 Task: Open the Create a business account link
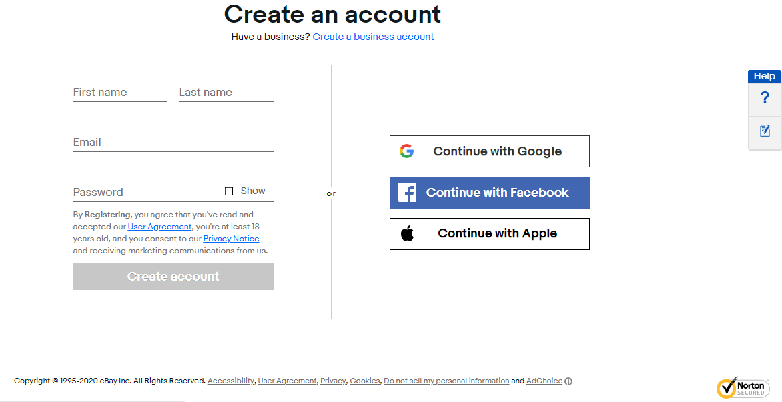[x=373, y=37]
